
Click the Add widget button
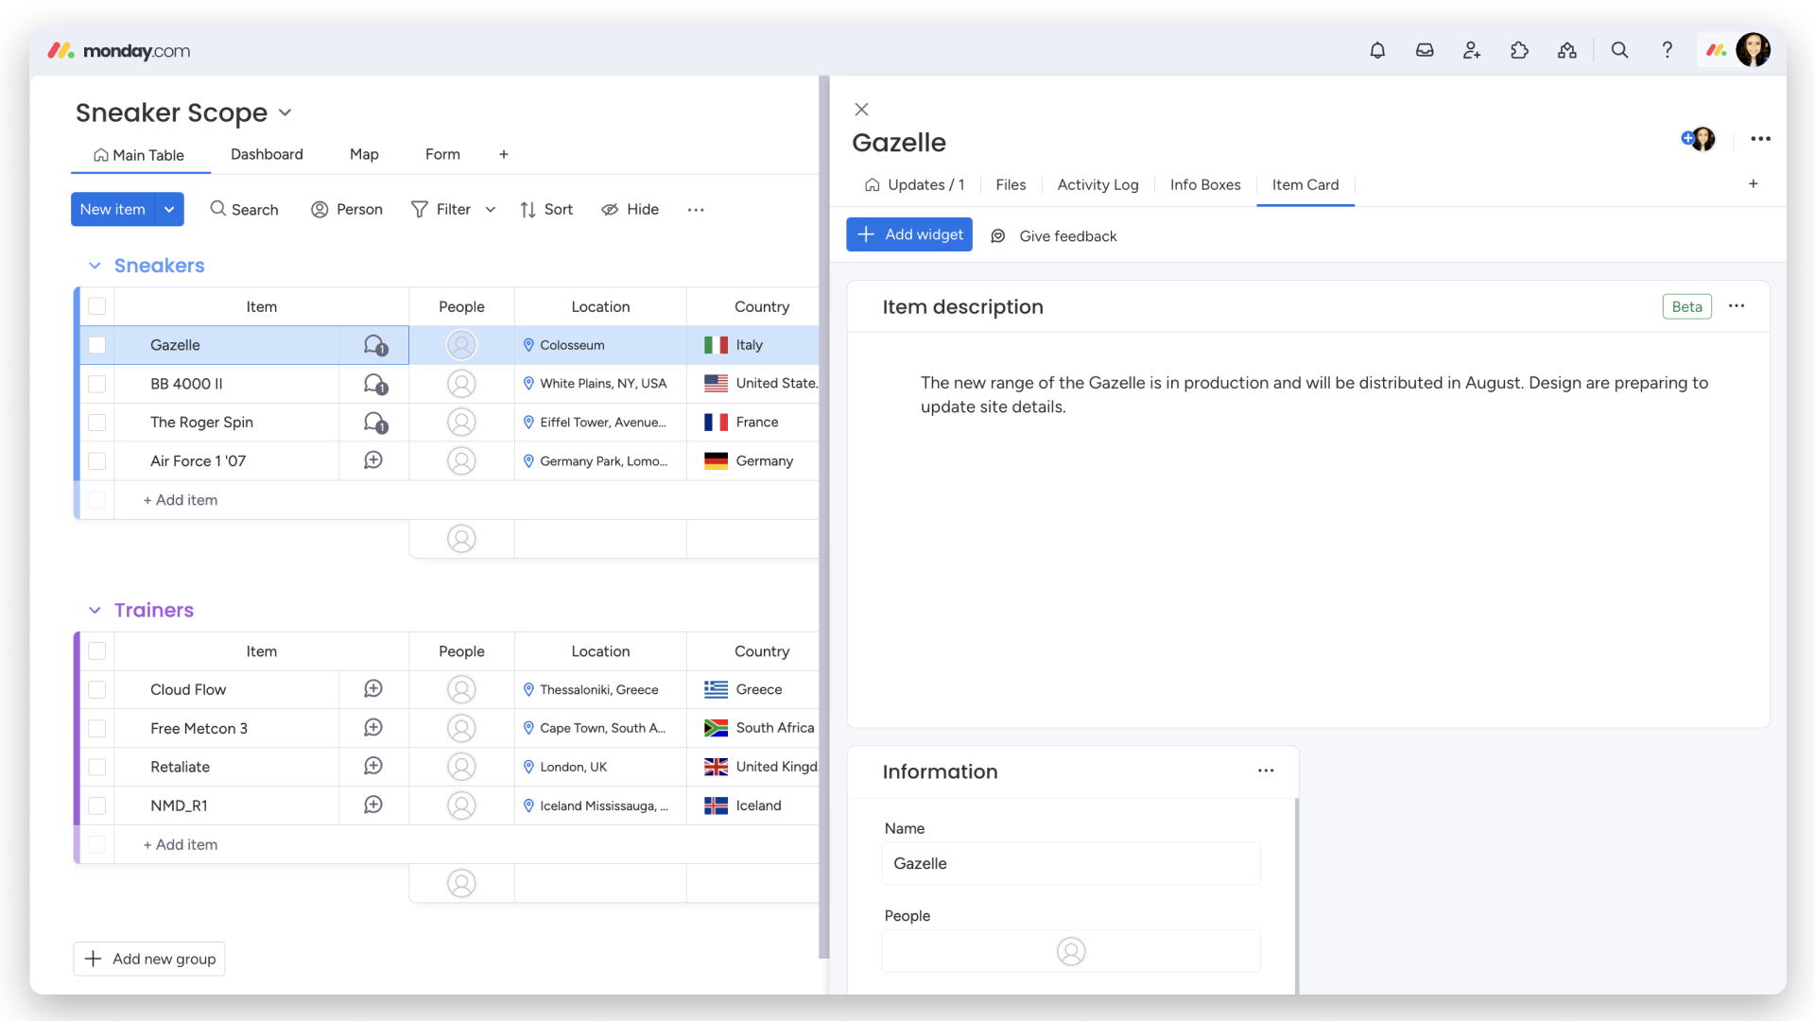click(x=909, y=234)
